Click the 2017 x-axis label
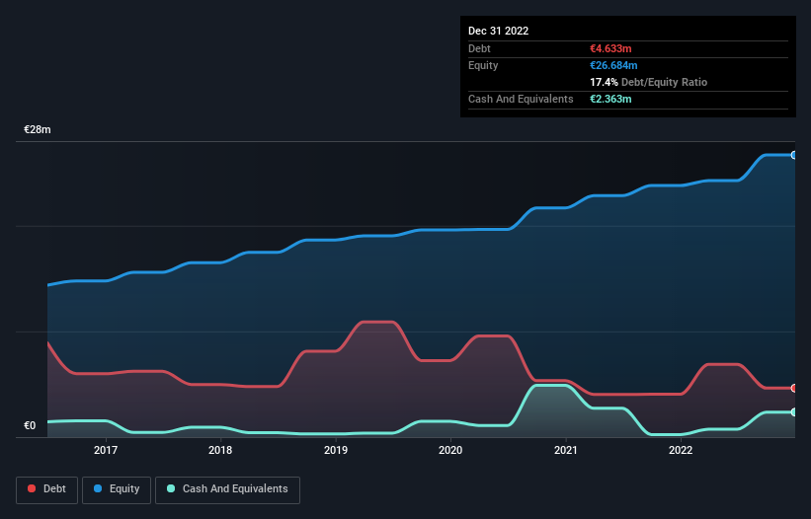The image size is (811, 519). (x=106, y=450)
